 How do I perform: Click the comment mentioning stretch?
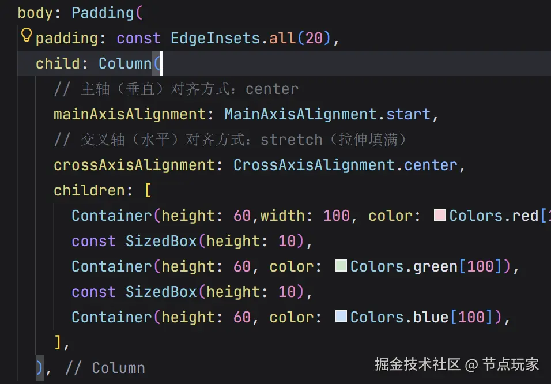[x=231, y=140]
